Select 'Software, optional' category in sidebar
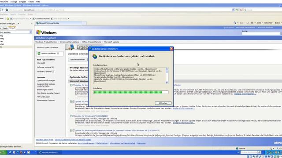 click(x=45, y=67)
